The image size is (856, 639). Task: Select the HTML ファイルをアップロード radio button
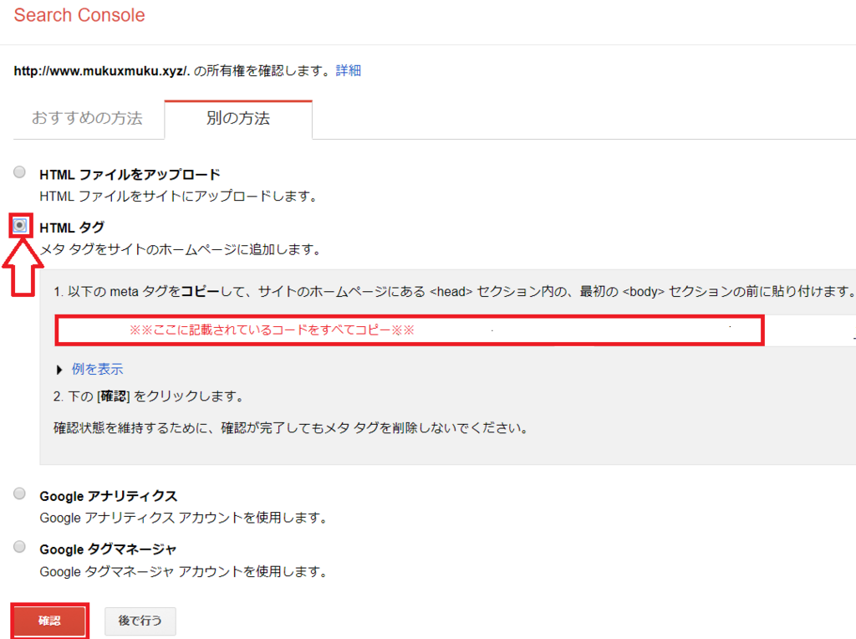(20, 172)
